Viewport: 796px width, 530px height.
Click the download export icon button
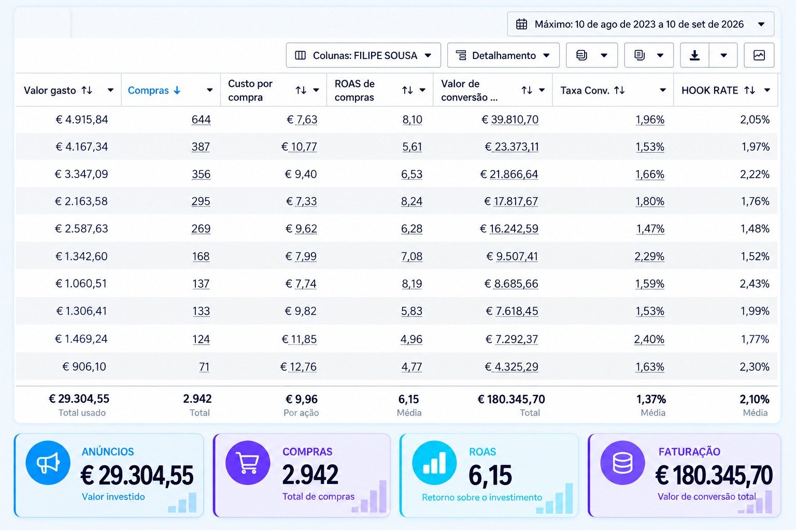pos(694,55)
